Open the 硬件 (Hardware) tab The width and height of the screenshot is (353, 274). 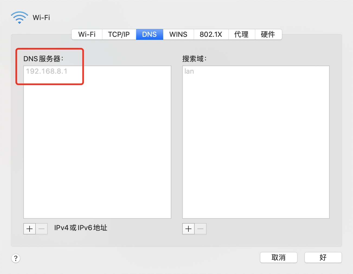click(268, 34)
